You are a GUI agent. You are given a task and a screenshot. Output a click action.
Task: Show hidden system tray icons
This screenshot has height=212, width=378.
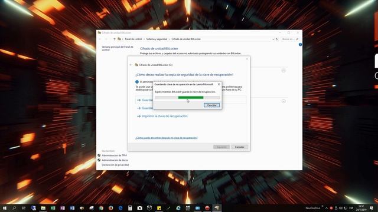pos(327,208)
